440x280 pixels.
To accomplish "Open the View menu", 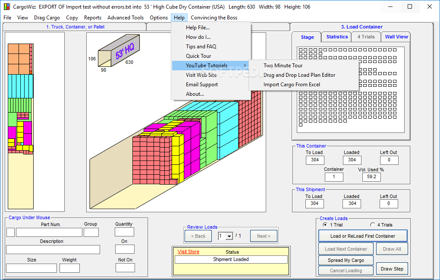I will pos(22,18).
